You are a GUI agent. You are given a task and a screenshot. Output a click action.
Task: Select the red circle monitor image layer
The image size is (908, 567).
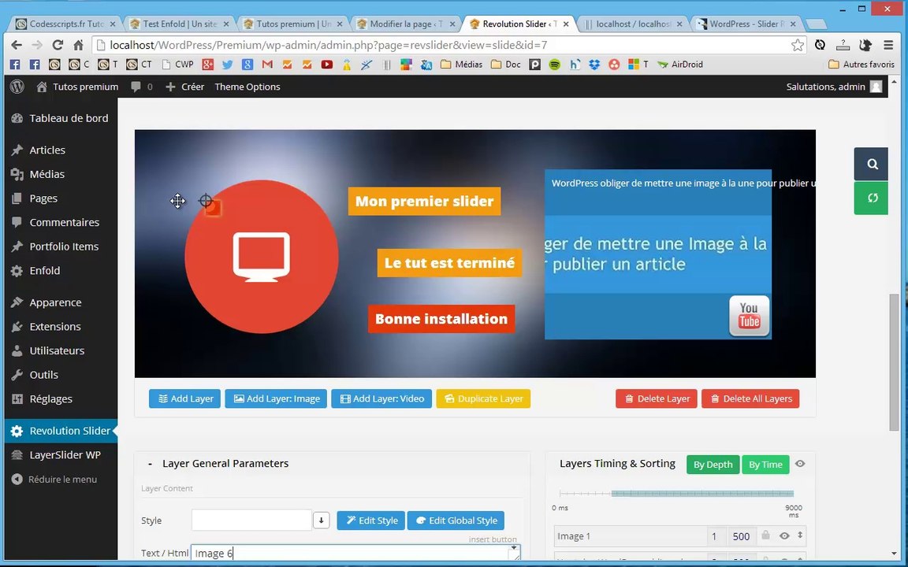point(262,257)
